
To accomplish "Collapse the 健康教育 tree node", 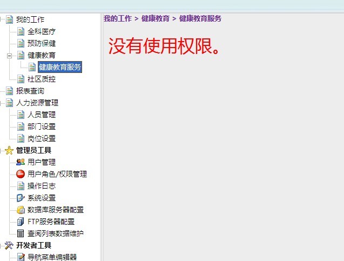I will point(9,56).
